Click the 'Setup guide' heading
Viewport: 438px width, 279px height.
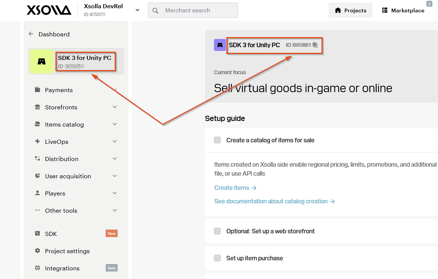coord(225,118)
